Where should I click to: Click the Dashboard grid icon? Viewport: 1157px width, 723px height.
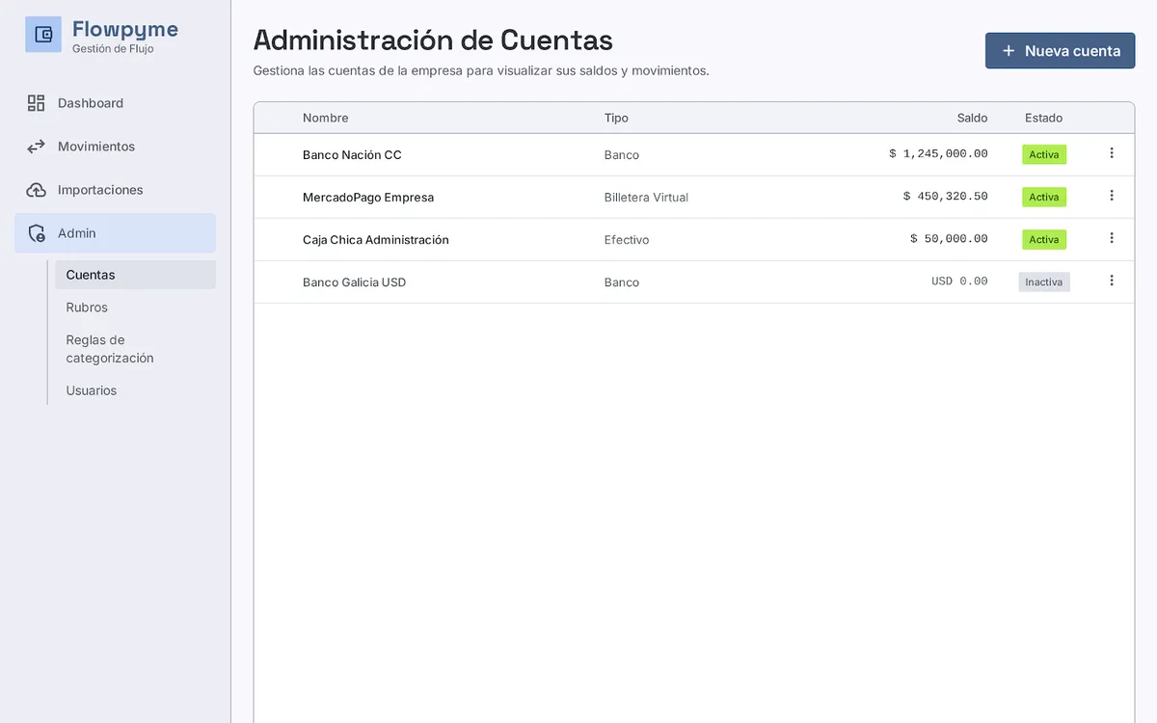[36, 103]
